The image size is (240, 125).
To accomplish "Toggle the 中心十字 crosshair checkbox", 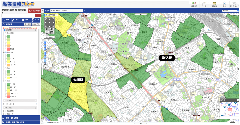I will click(x=45, y=15).
